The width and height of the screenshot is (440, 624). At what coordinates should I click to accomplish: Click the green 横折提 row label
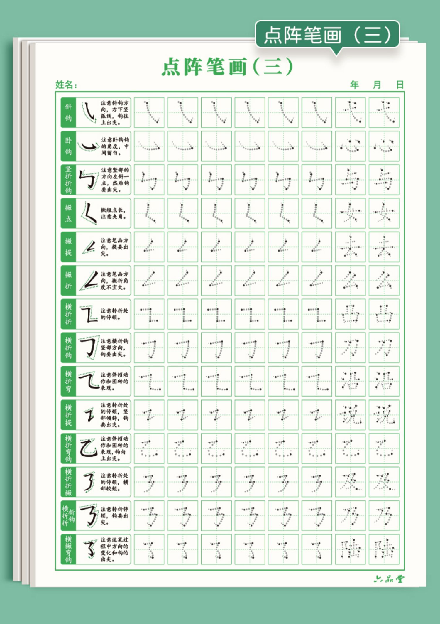pos(68,415)
